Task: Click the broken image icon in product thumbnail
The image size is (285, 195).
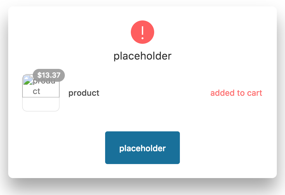Action: pyautogui.click(x=28, y=80)
